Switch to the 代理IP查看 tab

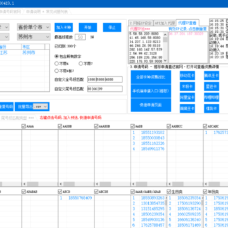click(187, 23)
